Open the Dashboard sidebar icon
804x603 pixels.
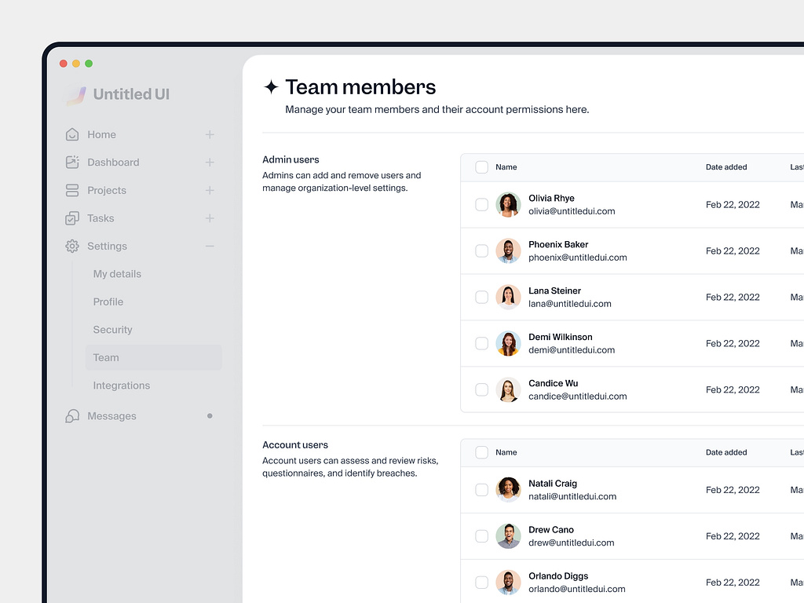click(x=71, y=163)
